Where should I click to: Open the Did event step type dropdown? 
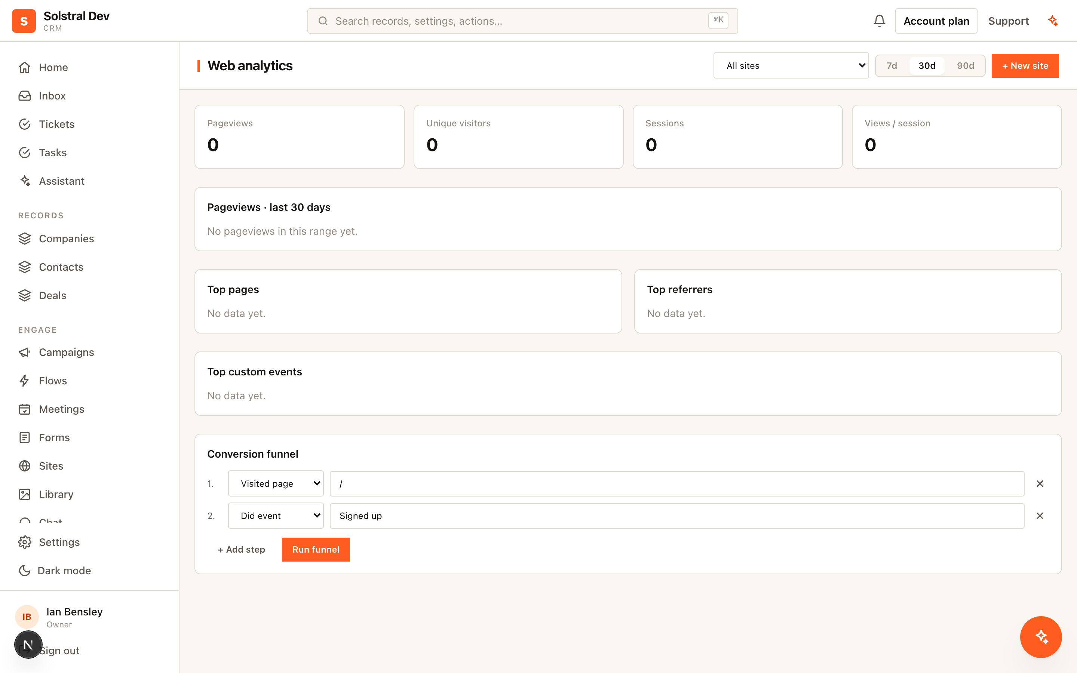pyautogui.click(x=276, y=516)
